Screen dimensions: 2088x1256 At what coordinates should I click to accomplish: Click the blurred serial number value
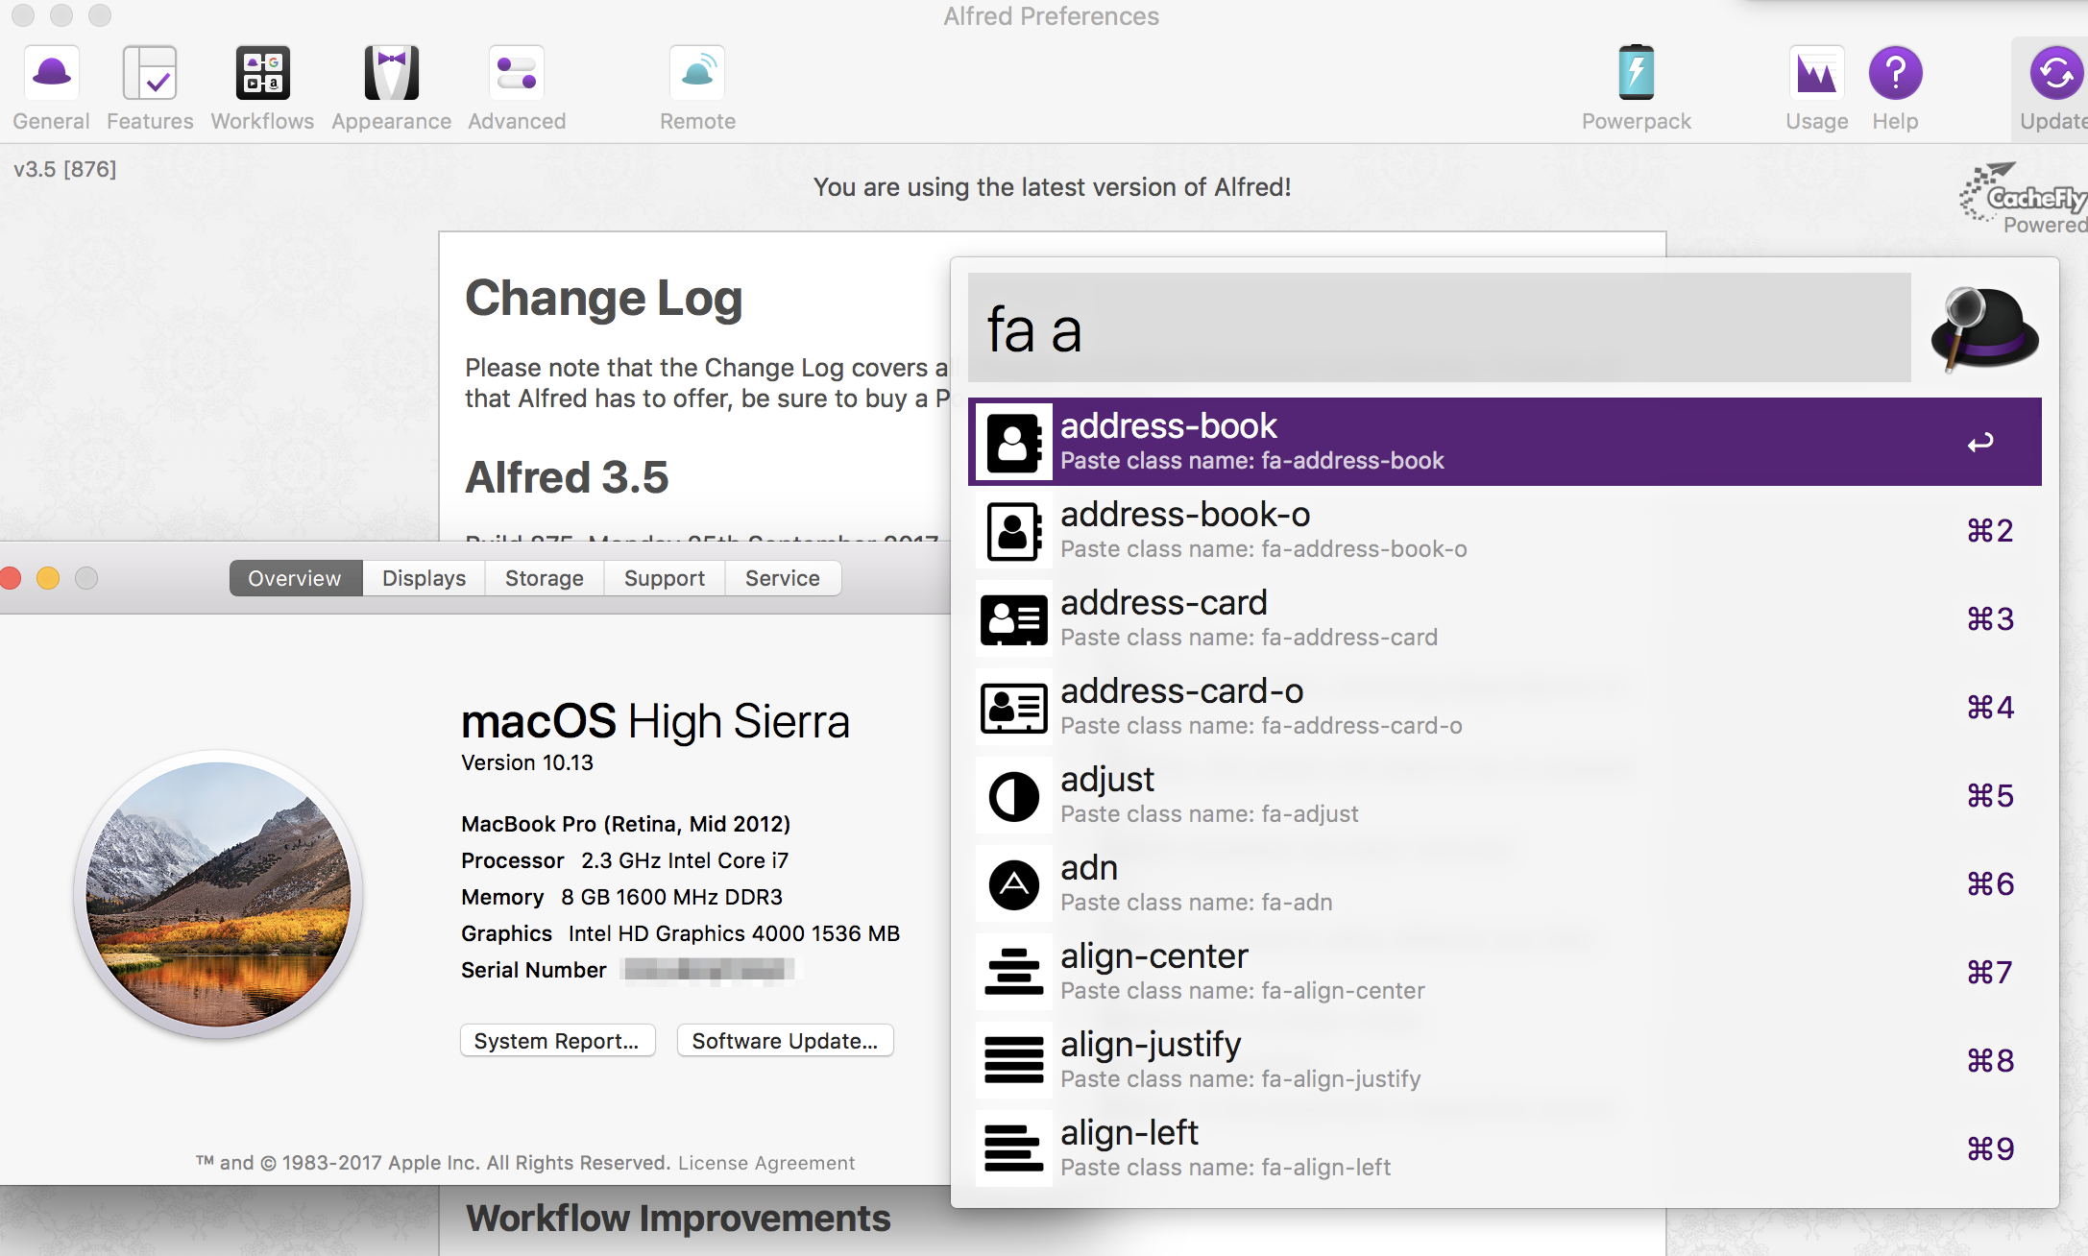coord(709,970)
